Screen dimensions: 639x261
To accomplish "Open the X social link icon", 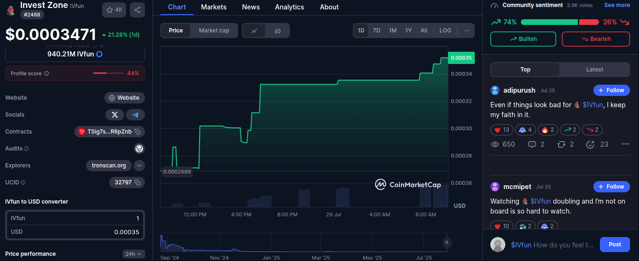I will (x=115, y=115).
